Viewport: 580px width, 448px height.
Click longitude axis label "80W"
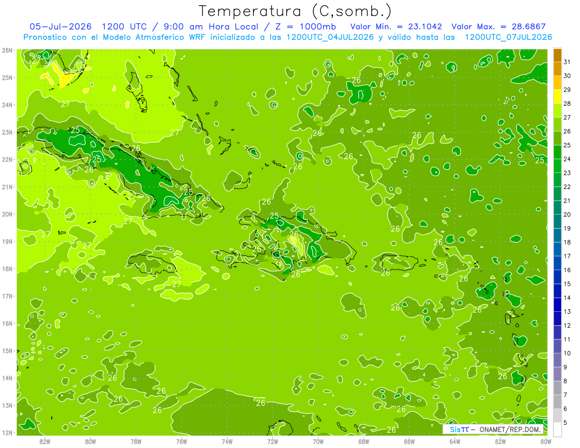coord(90,441)
